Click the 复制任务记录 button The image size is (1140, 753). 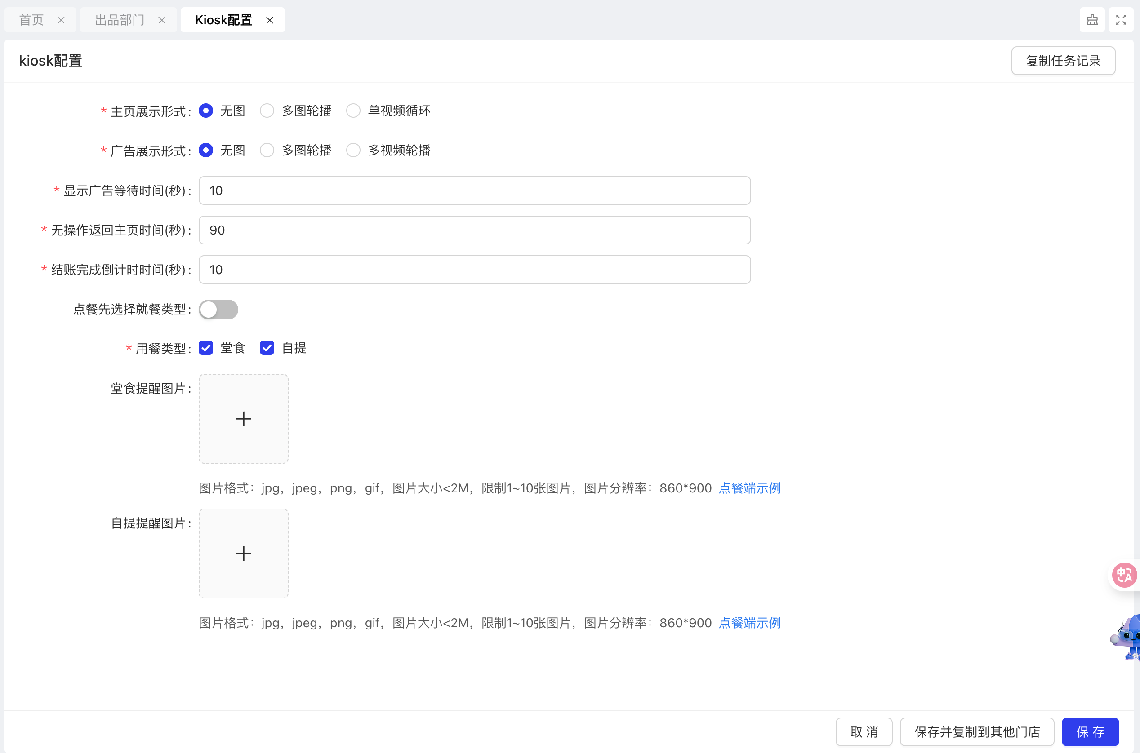click(1063, 61)
